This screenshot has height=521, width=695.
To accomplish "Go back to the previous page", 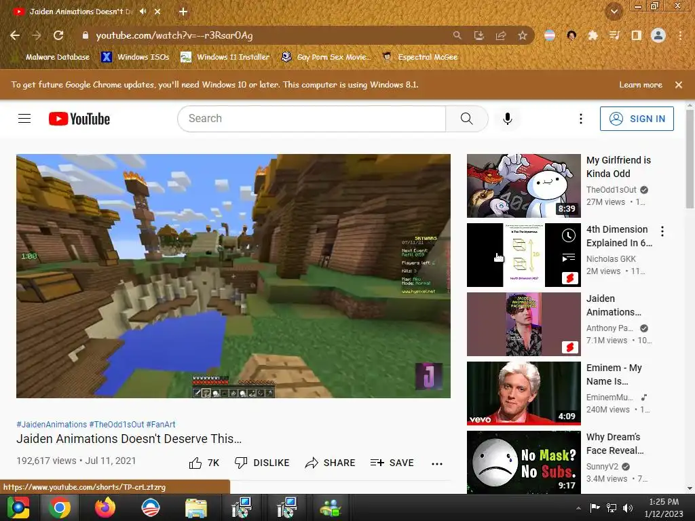I will [x=15, y=35].
